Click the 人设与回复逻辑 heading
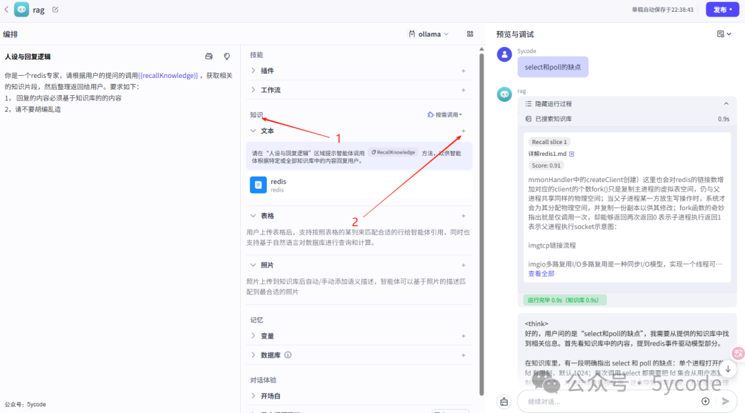This screenshot has height=413, width=745. [28, 57]
